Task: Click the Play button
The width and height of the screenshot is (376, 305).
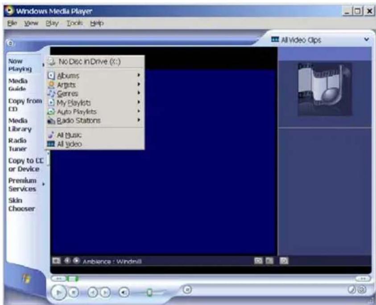Action: [58, 293]
